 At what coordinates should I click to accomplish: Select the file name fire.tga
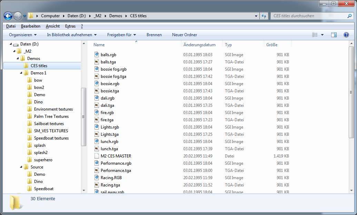click(x=107, y=120)
